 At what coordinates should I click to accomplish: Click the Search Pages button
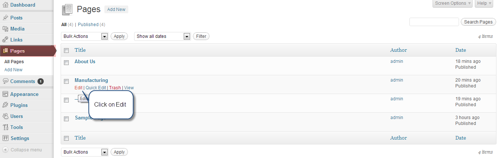tap(478, 22)
